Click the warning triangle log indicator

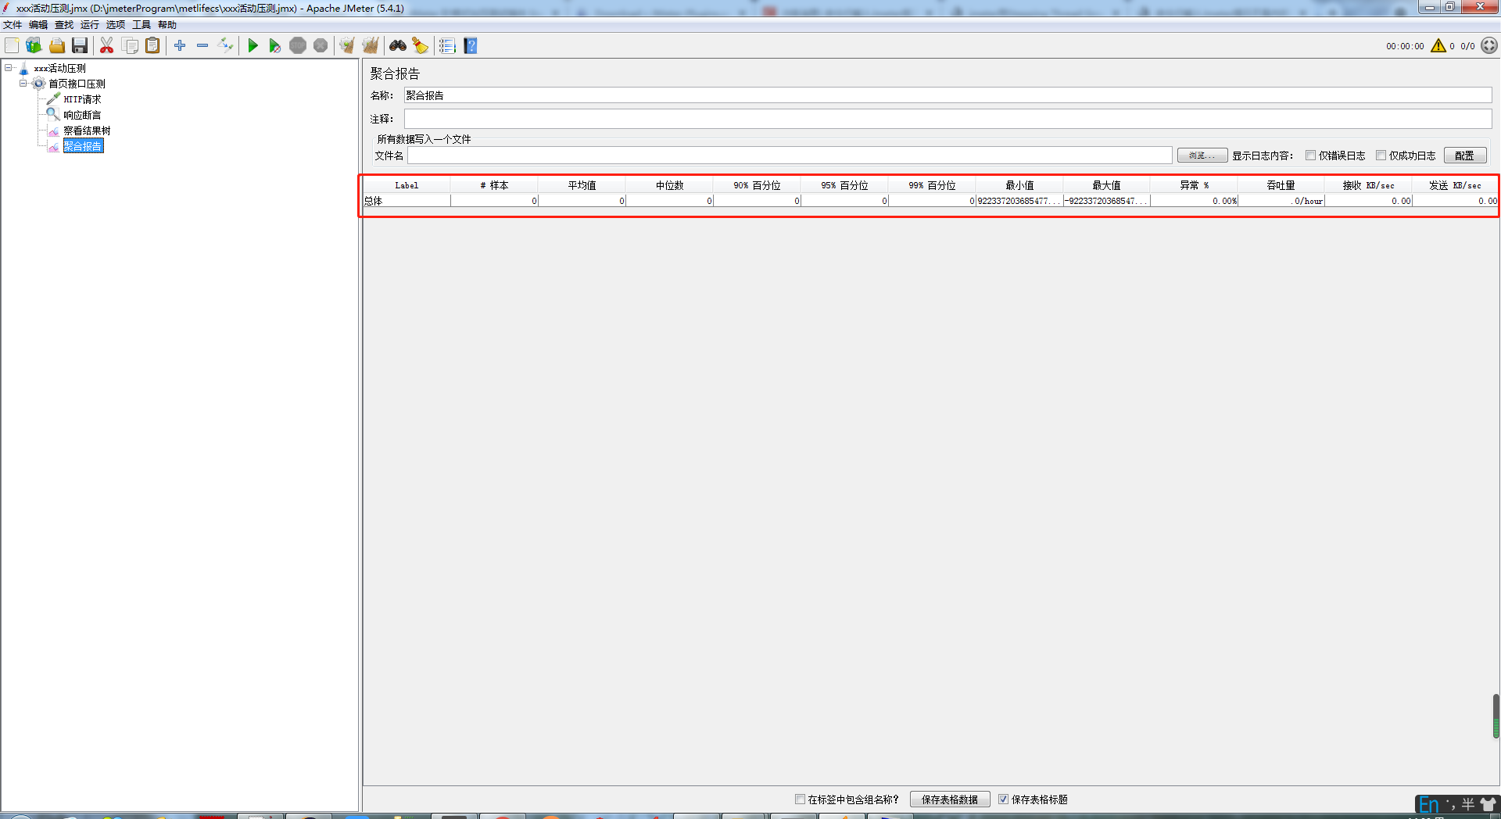point(1438,46)
